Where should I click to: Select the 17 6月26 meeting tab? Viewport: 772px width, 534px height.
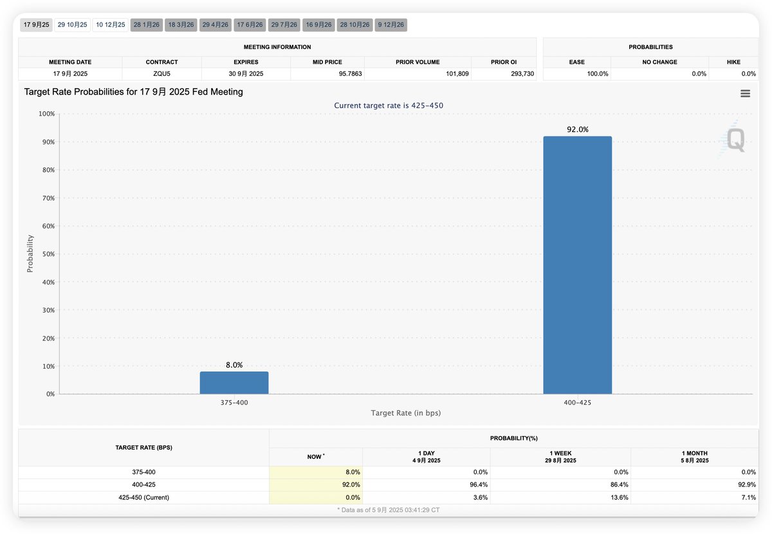point(250,24)
